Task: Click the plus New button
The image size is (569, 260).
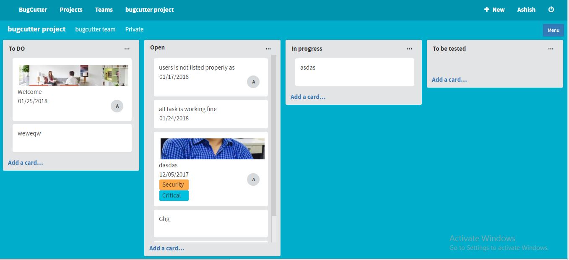Action: point(494,9)
